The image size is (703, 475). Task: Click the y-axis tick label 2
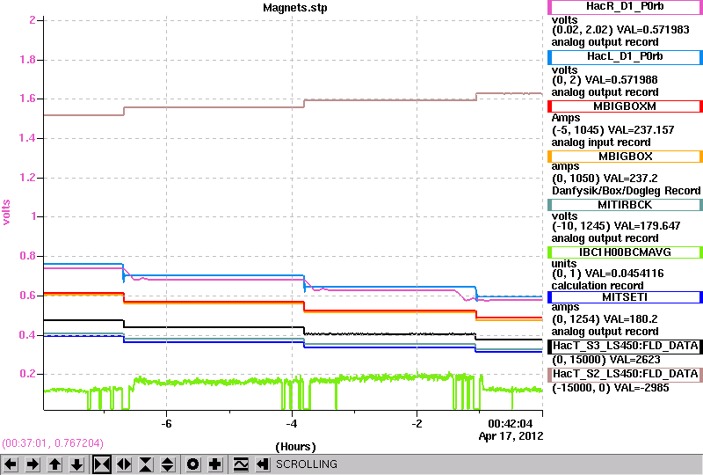[33, 20]
